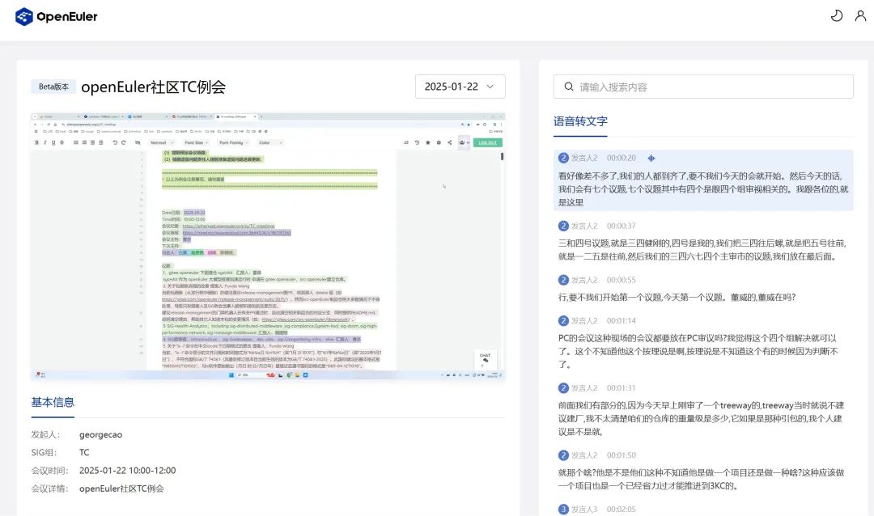Screen dimensions: 874x516
Task: Click speaker avatar at 00:01:14 entry
Action: coord(563,320)
